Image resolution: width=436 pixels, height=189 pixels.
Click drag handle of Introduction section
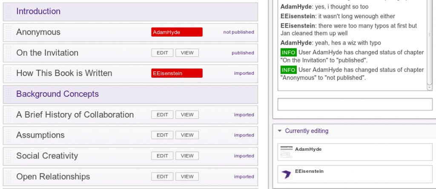(x=9, y=11)
